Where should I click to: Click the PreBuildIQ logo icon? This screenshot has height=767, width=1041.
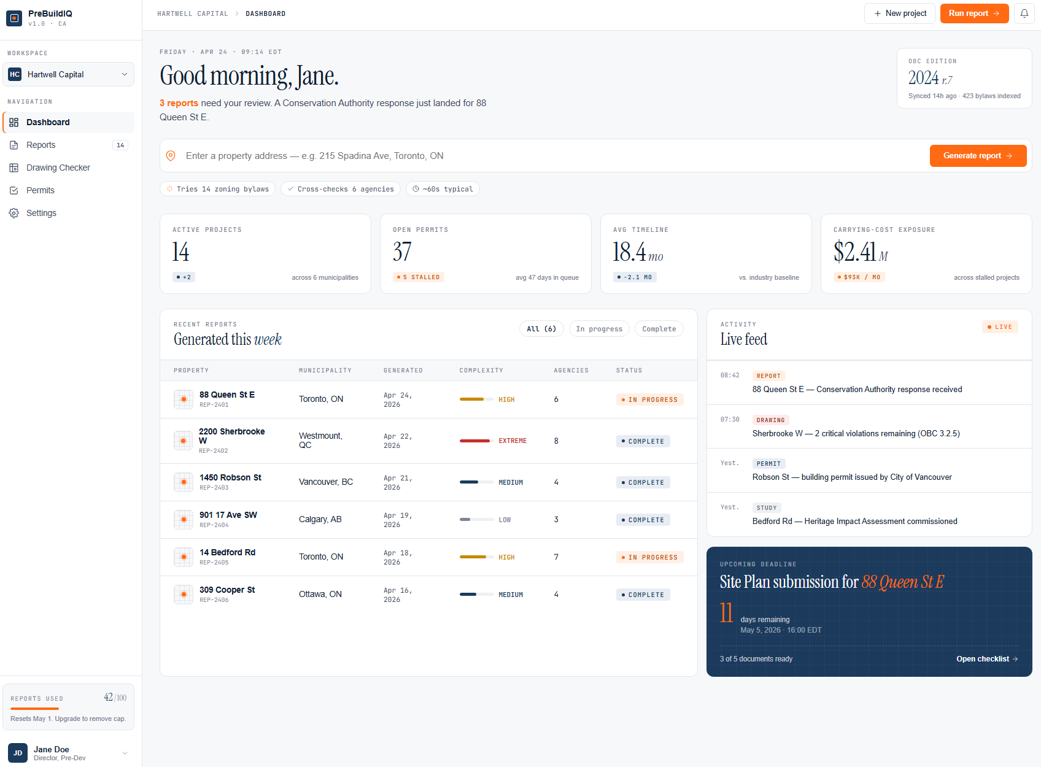point(14,18)
